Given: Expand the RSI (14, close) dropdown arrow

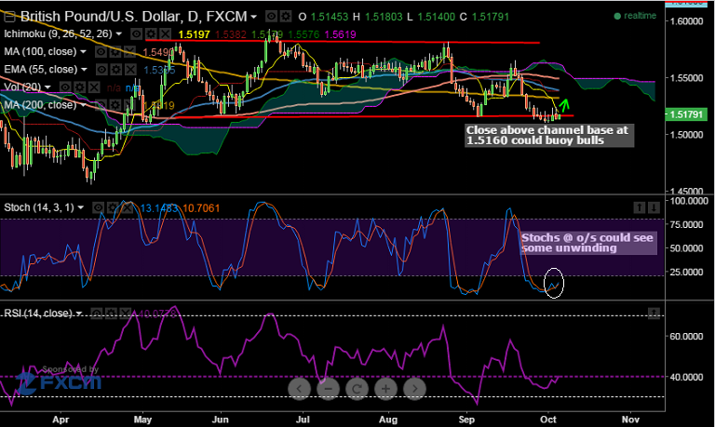Looking at the screenshot, I should click(x=79, y=314).
